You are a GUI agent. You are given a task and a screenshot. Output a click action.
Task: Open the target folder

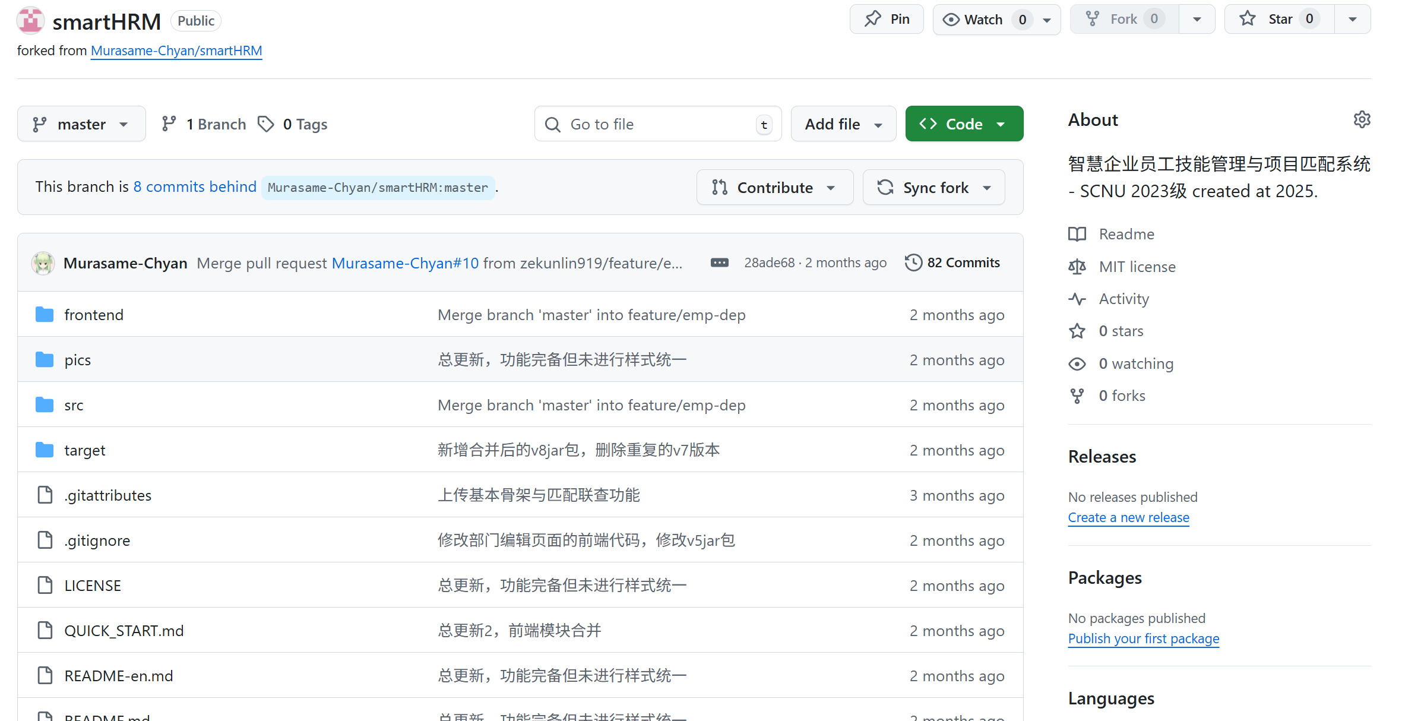[85, 450]
